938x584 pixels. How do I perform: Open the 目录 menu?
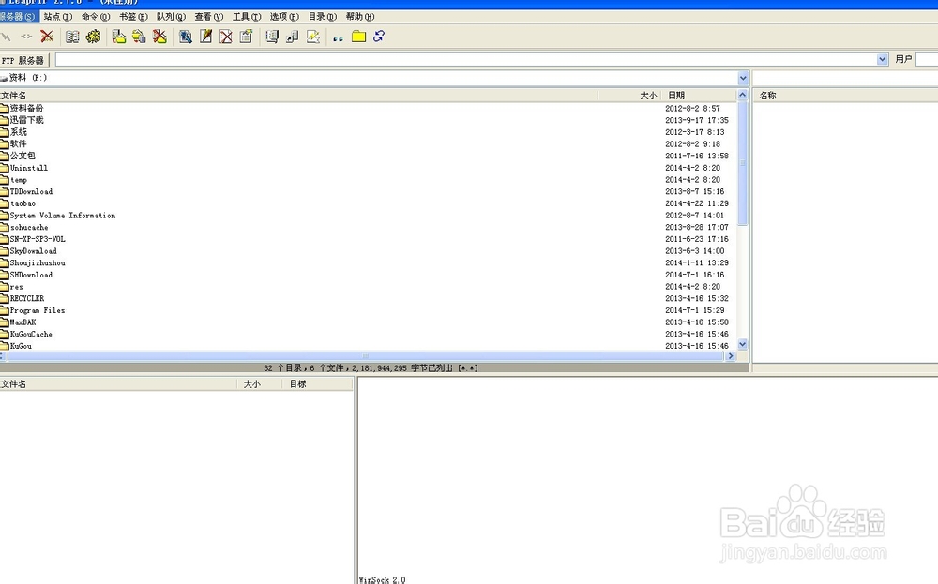(323, 17)
